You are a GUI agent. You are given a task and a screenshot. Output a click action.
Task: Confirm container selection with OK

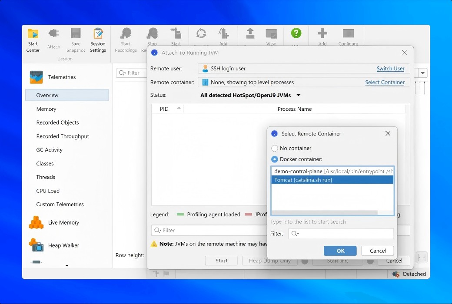click(x=340, y=251)
